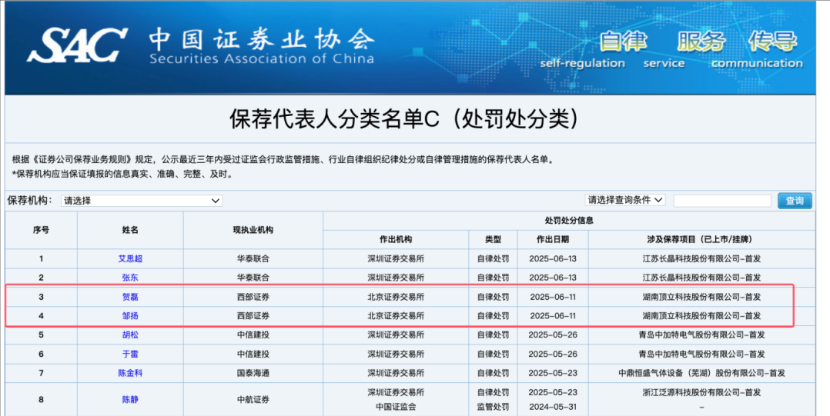Click the 处罚处分信息 group header
Image resolution: width=830 pixels, height=416 pixels.
pyautogui.click(x=569, y=221)
